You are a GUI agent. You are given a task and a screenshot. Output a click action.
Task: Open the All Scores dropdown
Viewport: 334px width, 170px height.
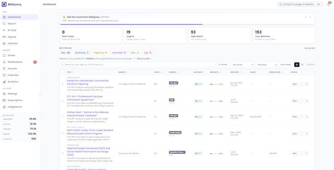(x=242, y=65)
